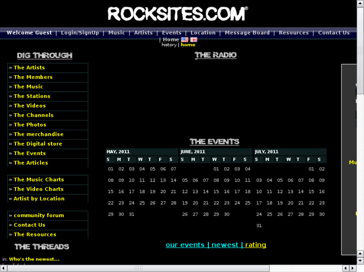
Task: Open Contact Us in the top menu
Action: (334, 32)
